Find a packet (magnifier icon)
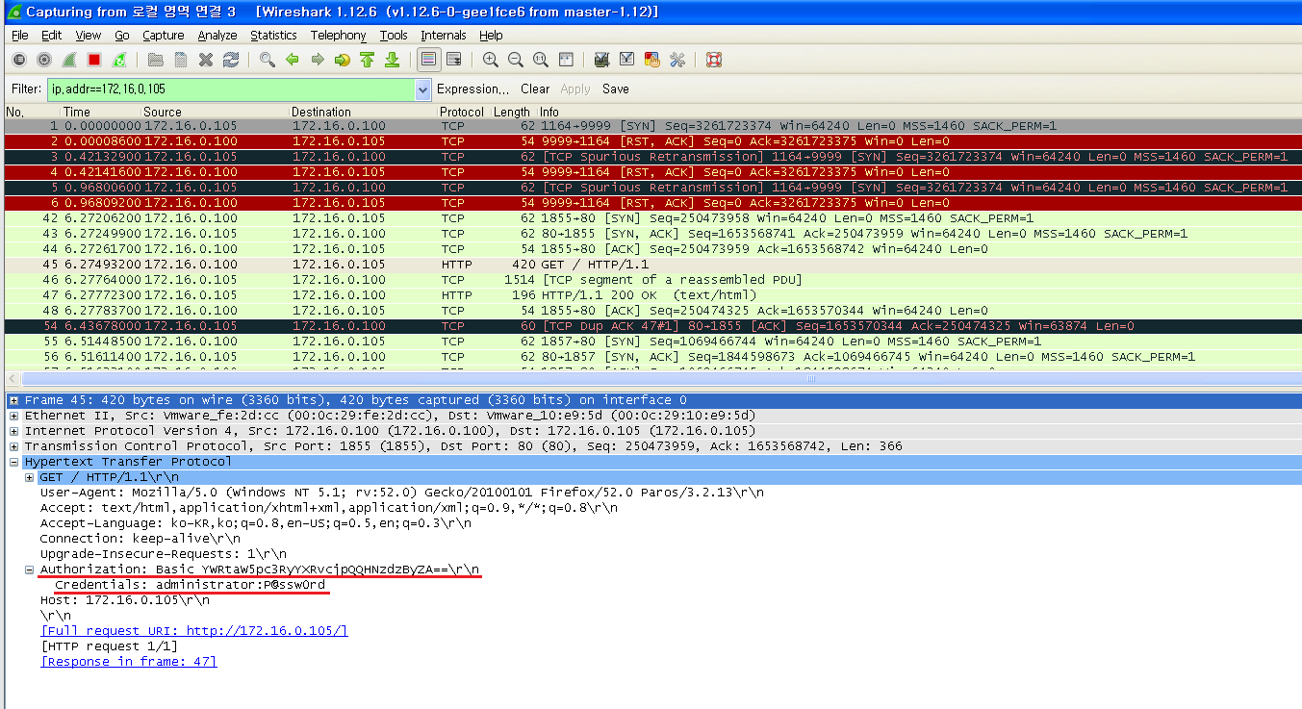 click(268, 60)
